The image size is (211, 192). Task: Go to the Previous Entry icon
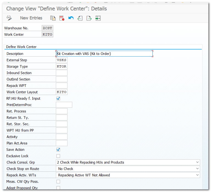tap(80, 18)
